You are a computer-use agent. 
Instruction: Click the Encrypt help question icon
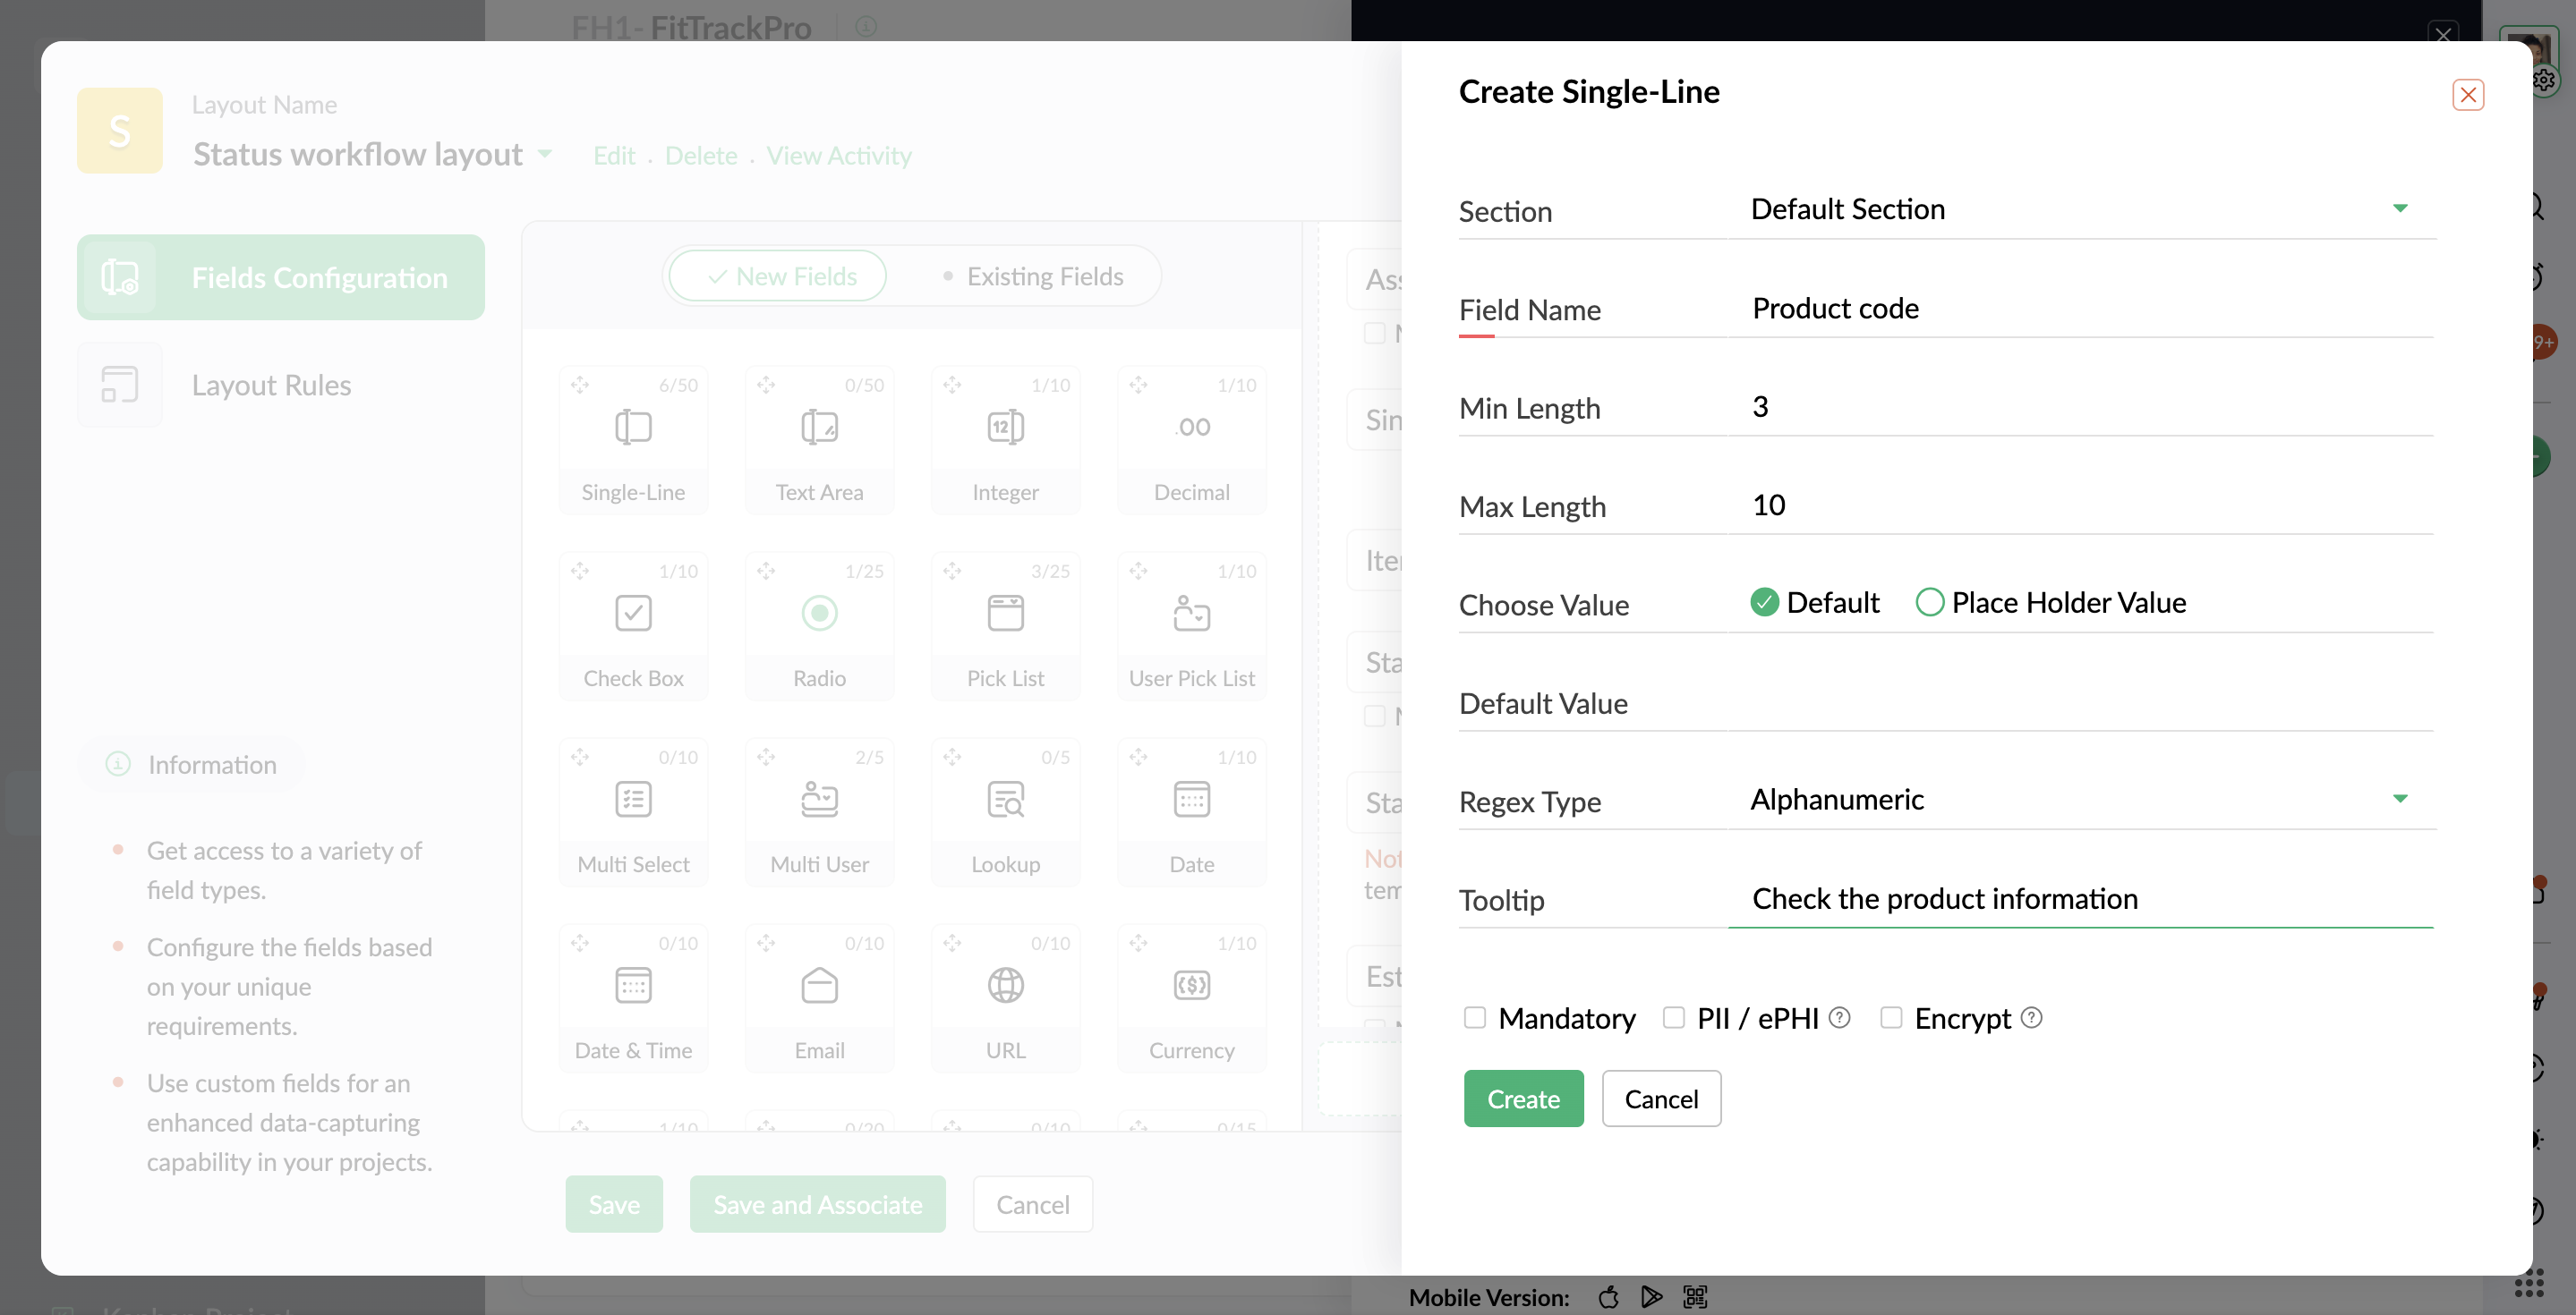coord(2031,1017)
